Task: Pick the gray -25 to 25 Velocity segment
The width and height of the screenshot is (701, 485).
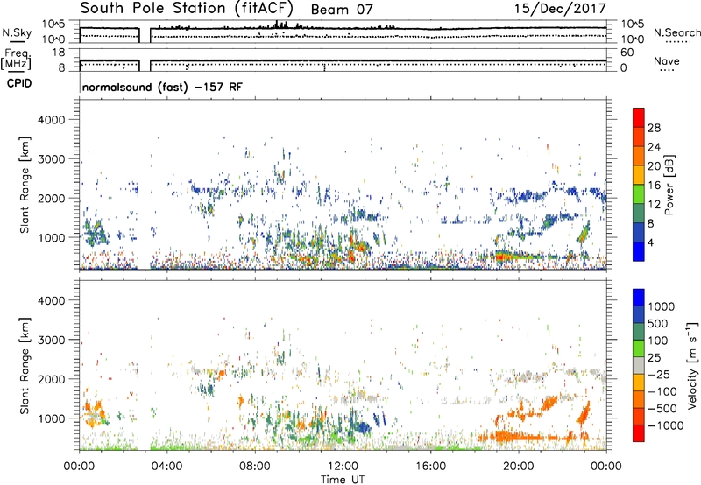Action: (x=639, y=365)
